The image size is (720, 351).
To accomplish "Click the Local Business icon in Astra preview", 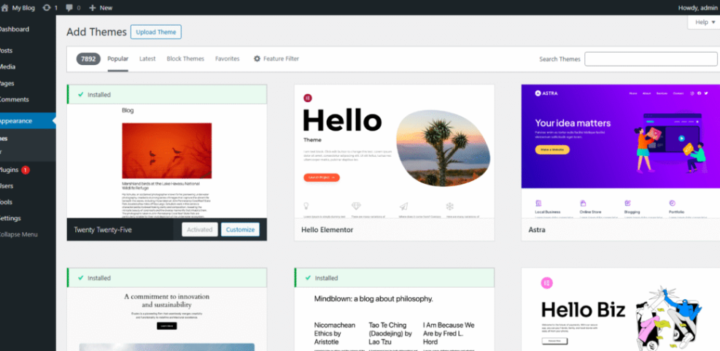I will click(538, 203).
